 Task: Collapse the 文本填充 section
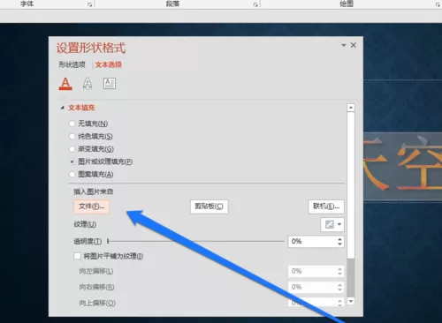[x=62, y=108]
